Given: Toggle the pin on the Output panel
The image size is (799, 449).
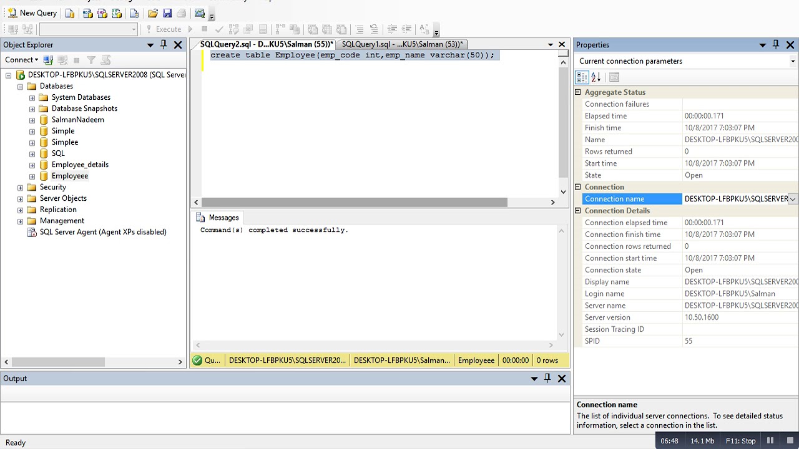Looking at the screenshot, I should (547, 379).
